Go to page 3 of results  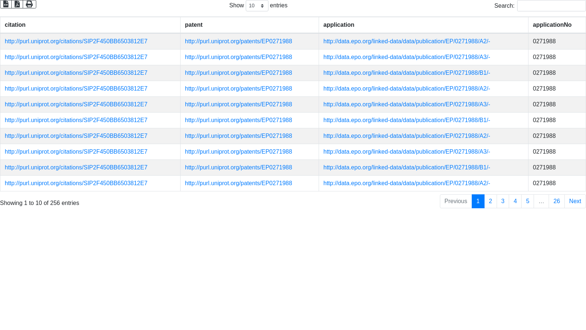[503, 201]
